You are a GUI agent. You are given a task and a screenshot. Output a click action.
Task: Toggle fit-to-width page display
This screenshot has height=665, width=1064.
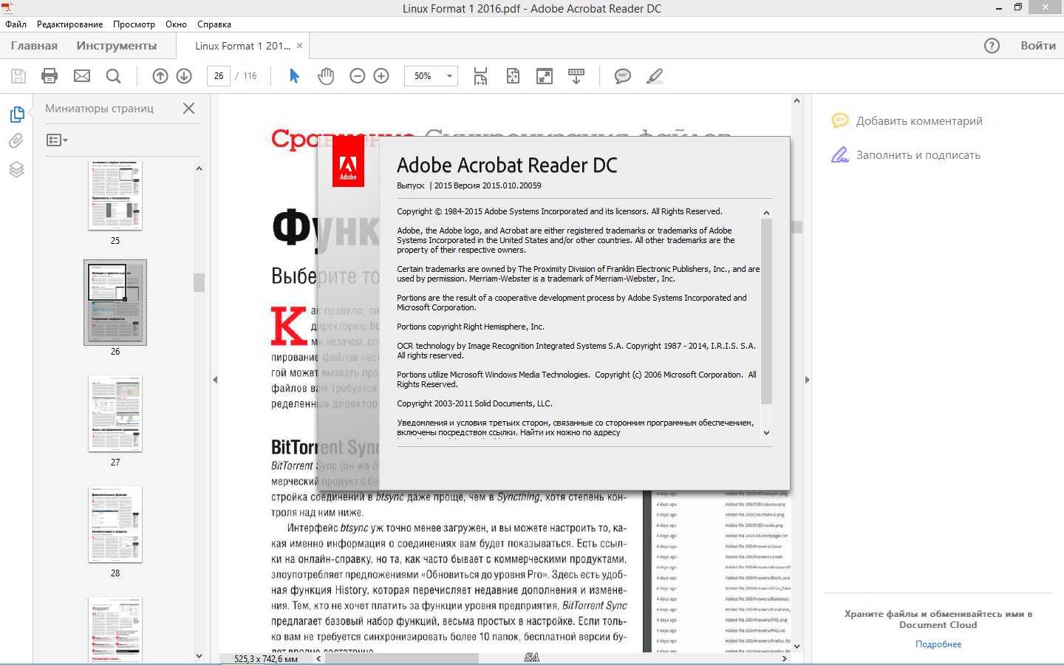(480, 75)
